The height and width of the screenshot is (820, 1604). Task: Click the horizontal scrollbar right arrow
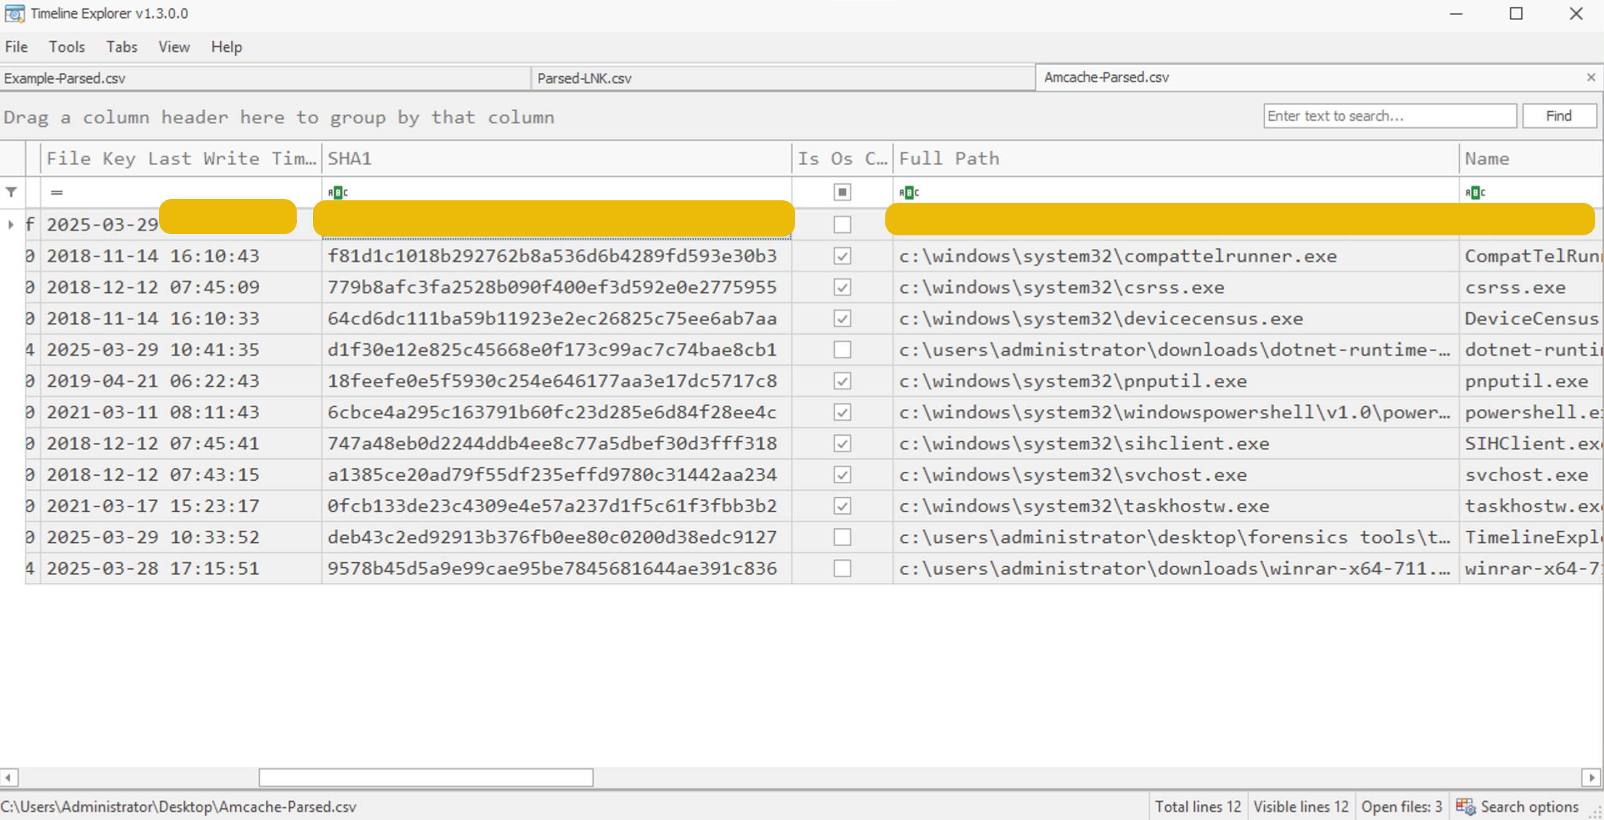coord(1591,777)
